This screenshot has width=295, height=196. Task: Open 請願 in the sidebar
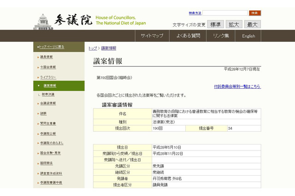pyautogui.click(x=43, y=113)
